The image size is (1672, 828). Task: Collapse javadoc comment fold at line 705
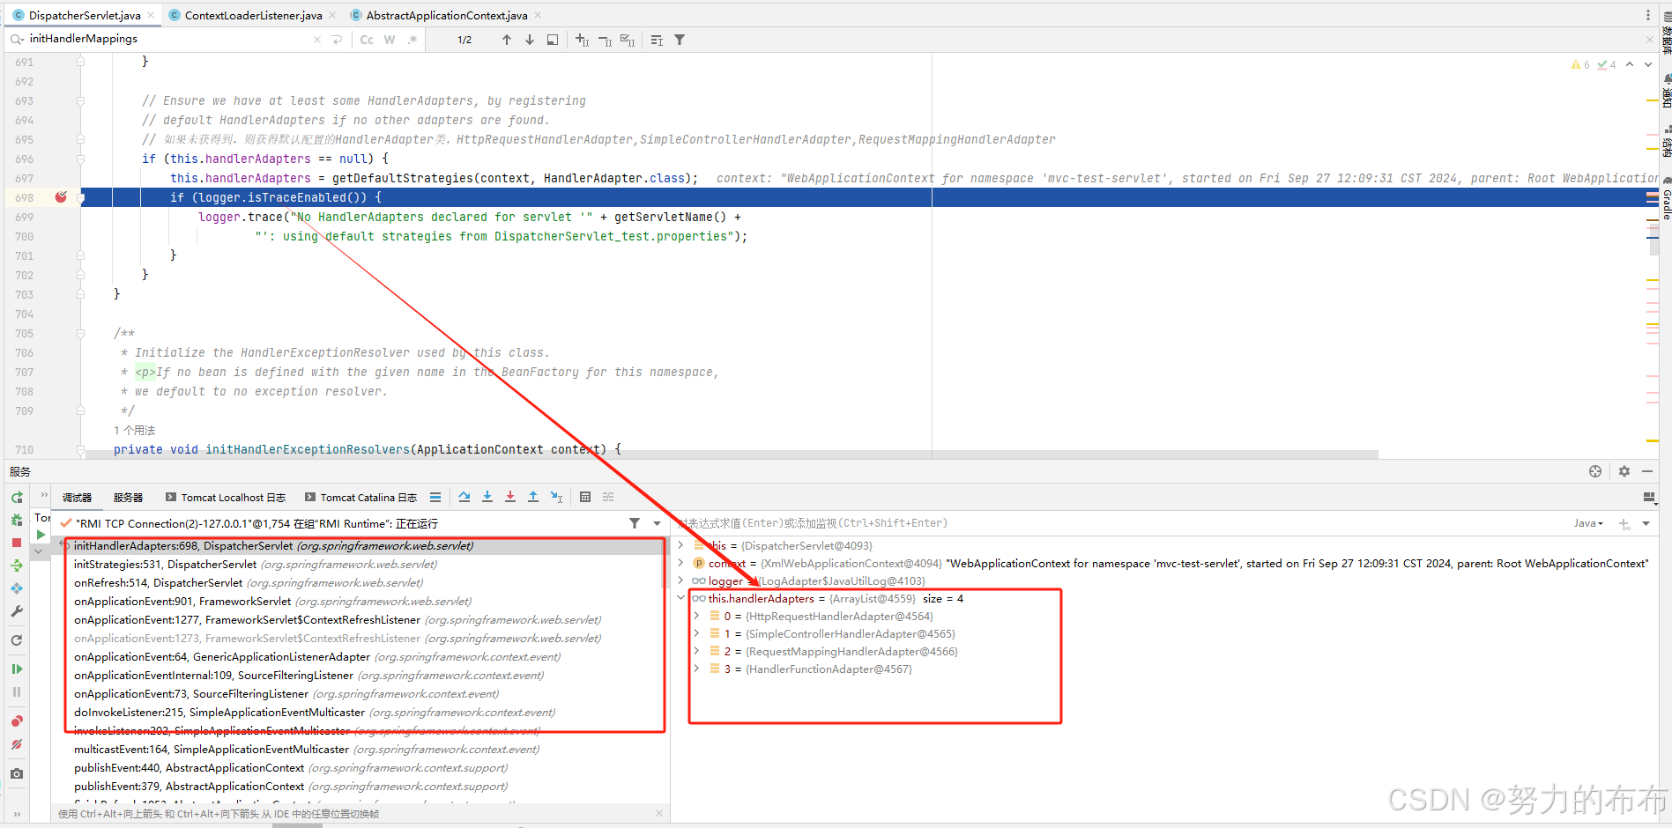(80, 334)
